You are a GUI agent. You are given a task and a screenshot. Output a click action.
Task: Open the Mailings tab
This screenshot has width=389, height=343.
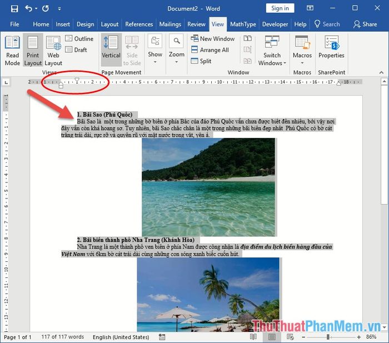pos(170,24)
